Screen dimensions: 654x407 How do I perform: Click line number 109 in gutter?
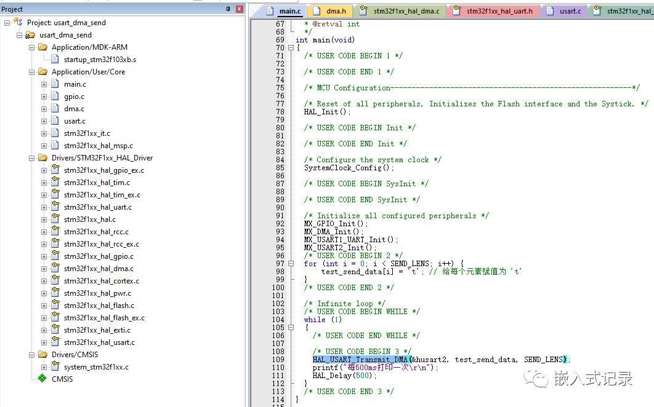(278, 360)
